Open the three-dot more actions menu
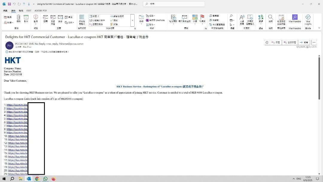Image resolution: width=323 pixels, height=182 pixels. [314, 42]
